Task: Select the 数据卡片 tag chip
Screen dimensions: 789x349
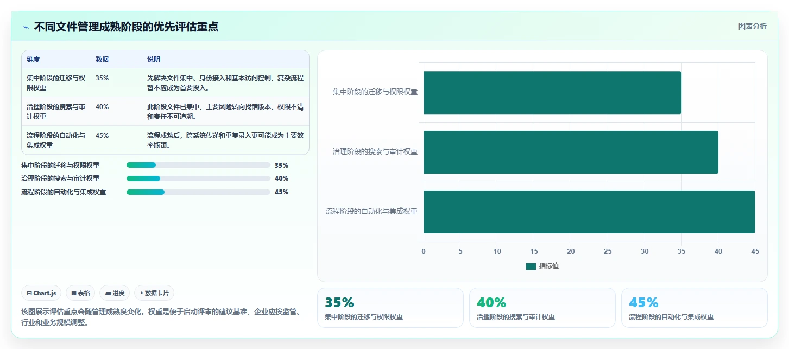Action: [x=154, y=293]
